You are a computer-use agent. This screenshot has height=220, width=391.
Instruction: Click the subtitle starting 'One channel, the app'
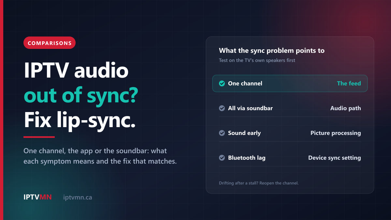tap(100, 156)
